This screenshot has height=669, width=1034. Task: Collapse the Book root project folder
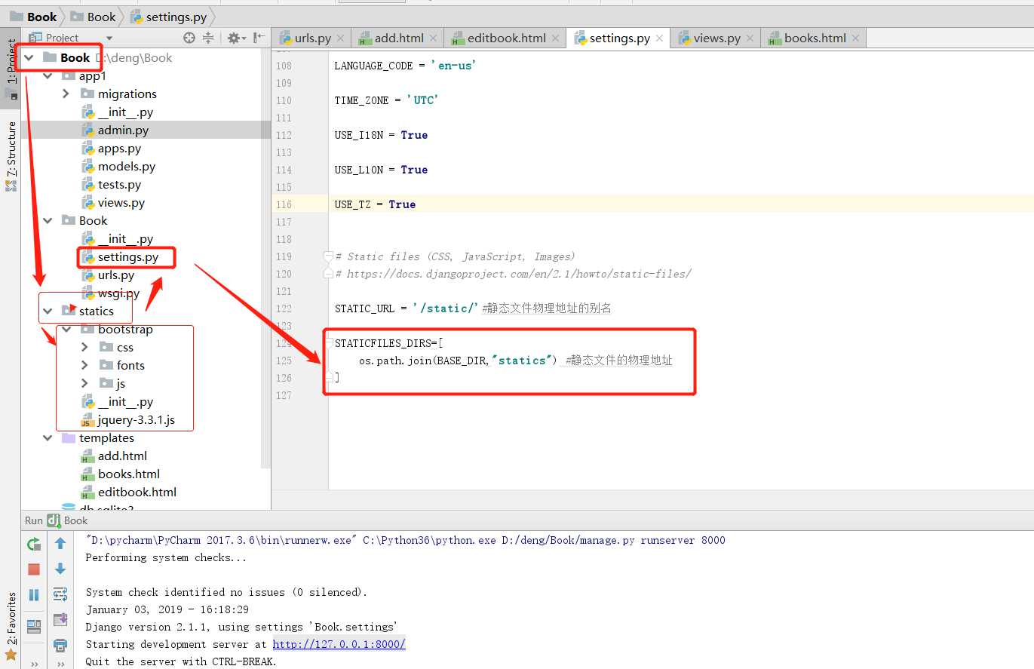(29, 57)
